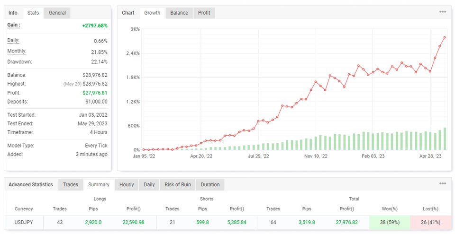Click the Added value 3 minutes ago

91,155
